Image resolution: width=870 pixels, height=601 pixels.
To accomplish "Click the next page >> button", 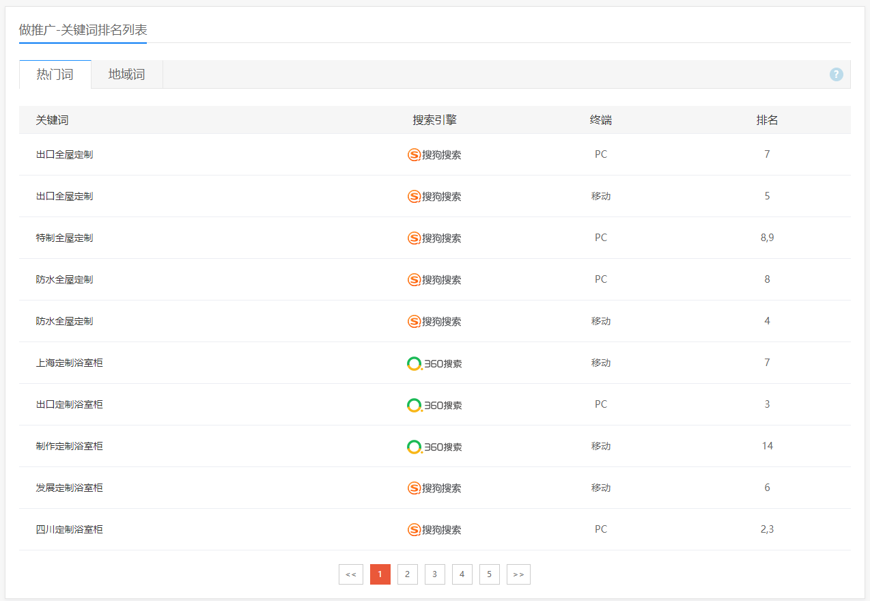I will 518,574.
